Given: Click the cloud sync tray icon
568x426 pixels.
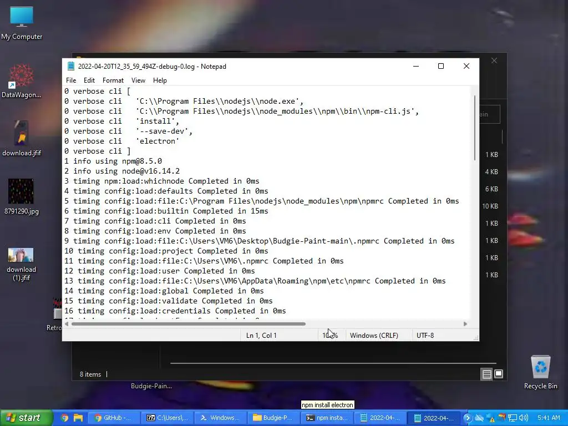Looking at the screenshot, I should tap(479, 418).
